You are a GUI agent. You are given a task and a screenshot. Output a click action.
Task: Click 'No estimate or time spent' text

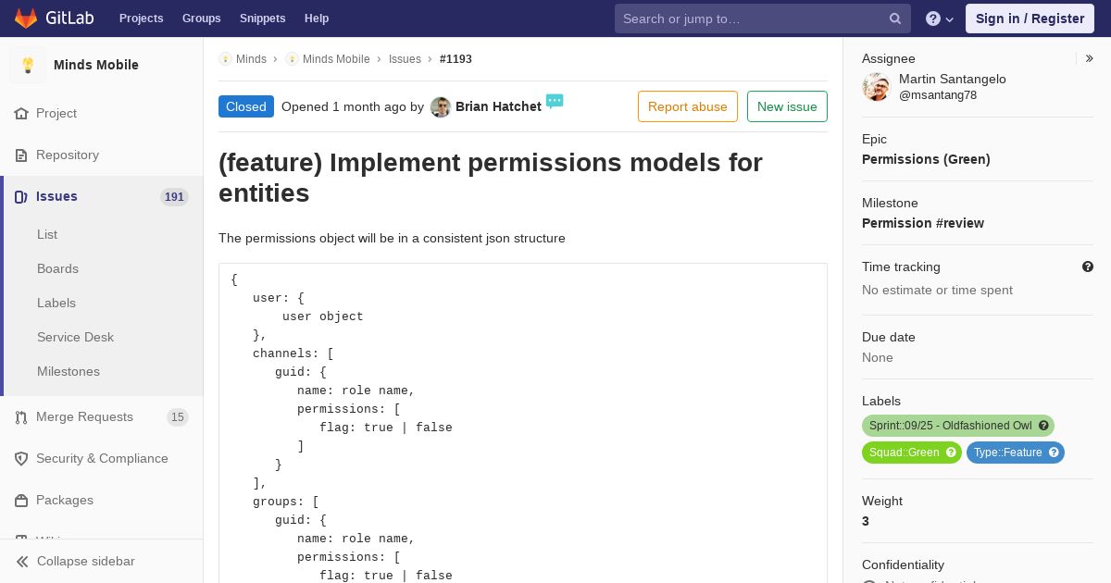point(937,291)
